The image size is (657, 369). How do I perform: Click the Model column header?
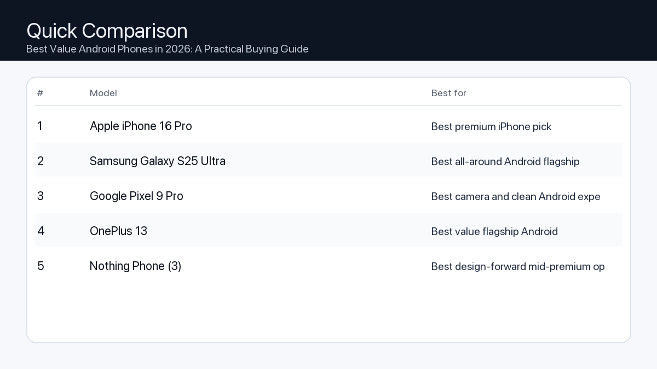click(103, 93)
